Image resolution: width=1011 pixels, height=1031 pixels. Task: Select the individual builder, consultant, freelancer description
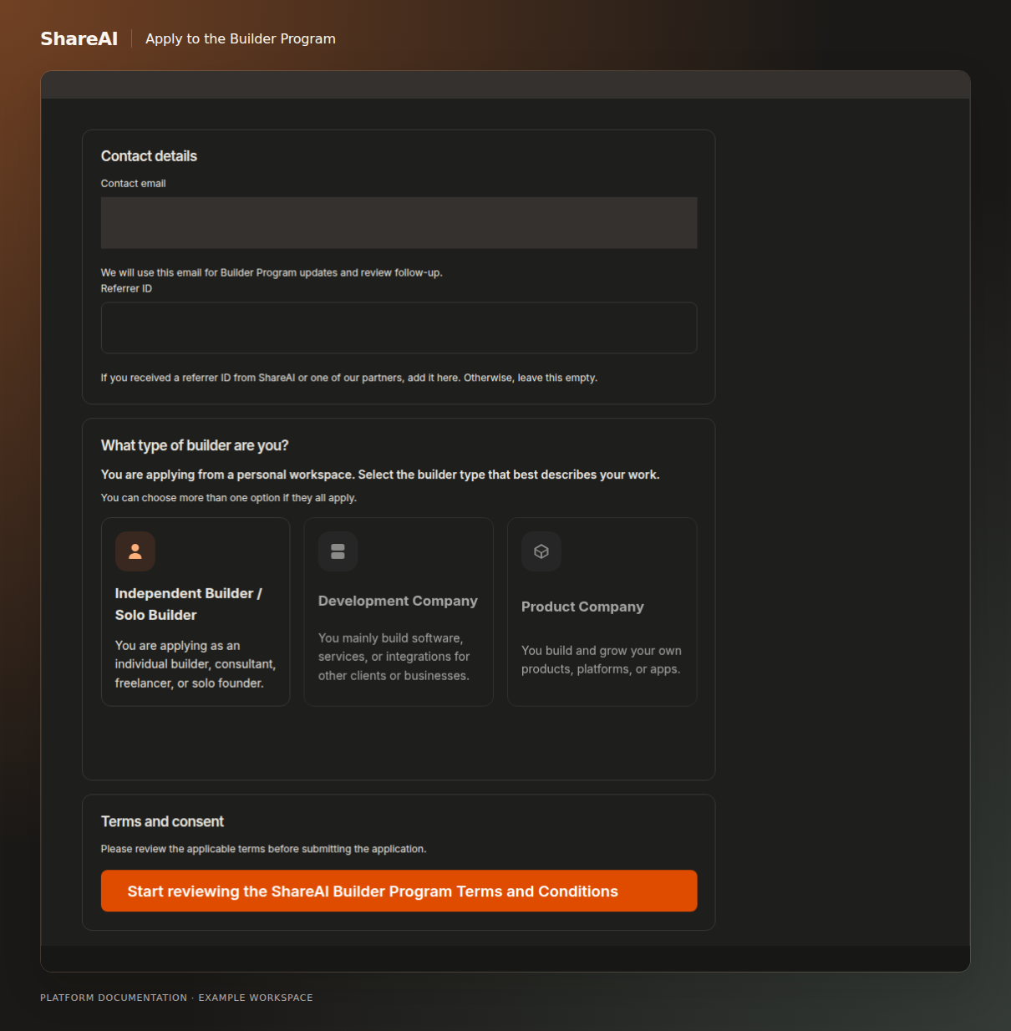tap(196, 664)
